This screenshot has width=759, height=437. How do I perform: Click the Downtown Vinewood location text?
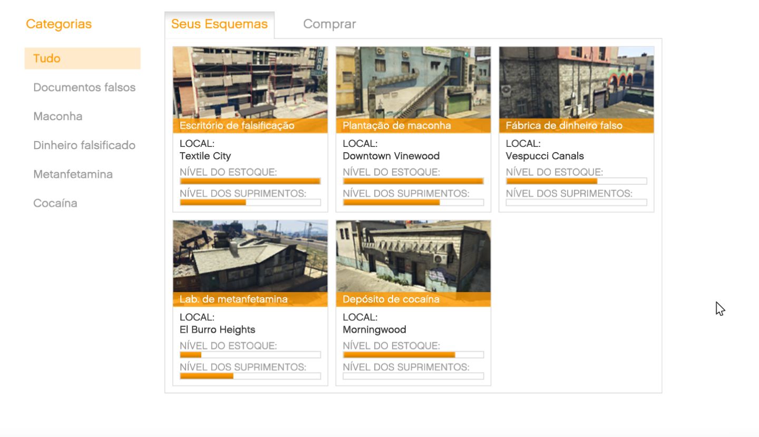[x=391, y=156]
